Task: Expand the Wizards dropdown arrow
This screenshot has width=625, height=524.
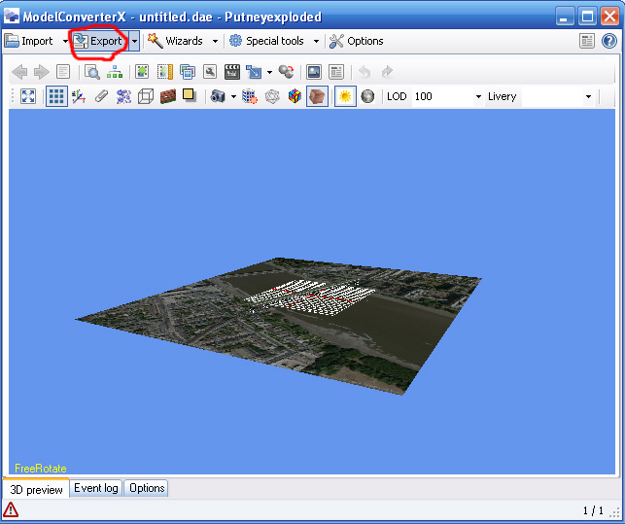Action: coord(215,41)
